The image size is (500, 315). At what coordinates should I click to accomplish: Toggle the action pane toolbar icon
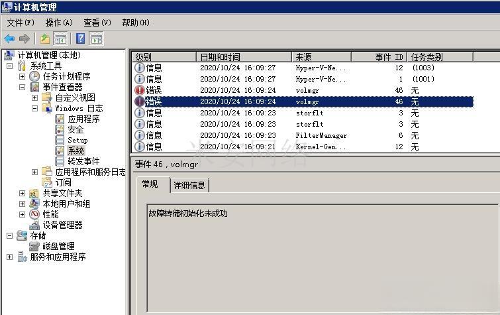coord(97,39)
